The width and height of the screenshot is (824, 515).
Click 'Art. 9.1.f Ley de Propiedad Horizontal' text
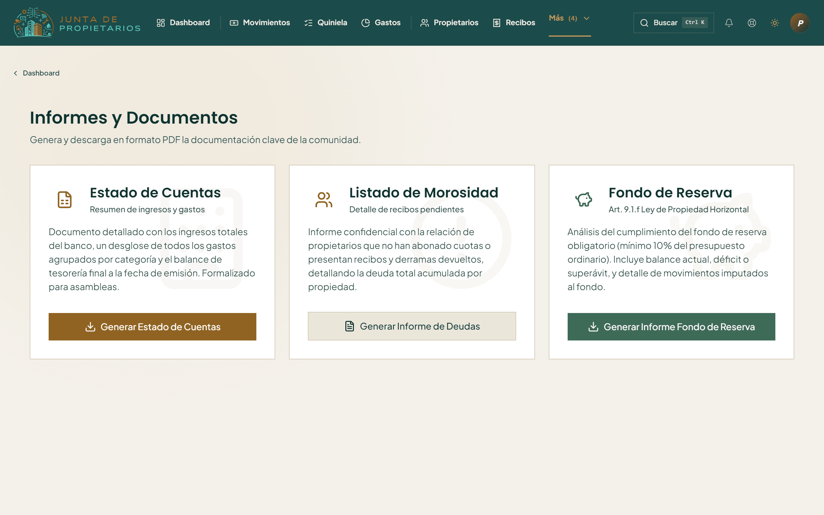(679, 209)
